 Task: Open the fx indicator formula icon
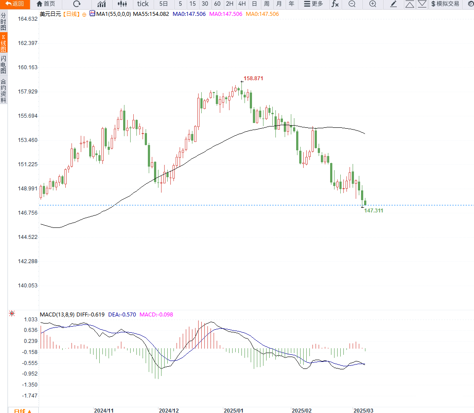tap(335, 4)
